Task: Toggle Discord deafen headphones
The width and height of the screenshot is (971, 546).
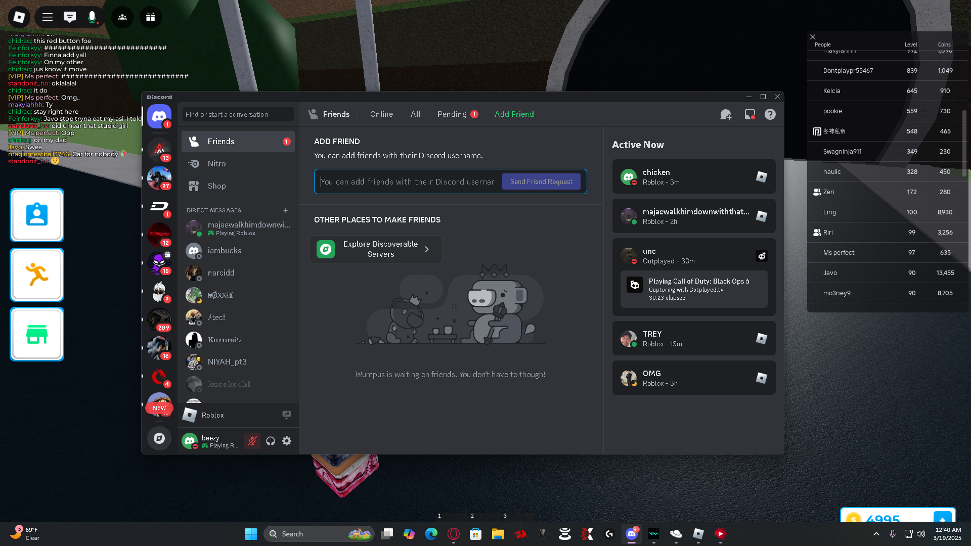Action: tap(271, 441)
